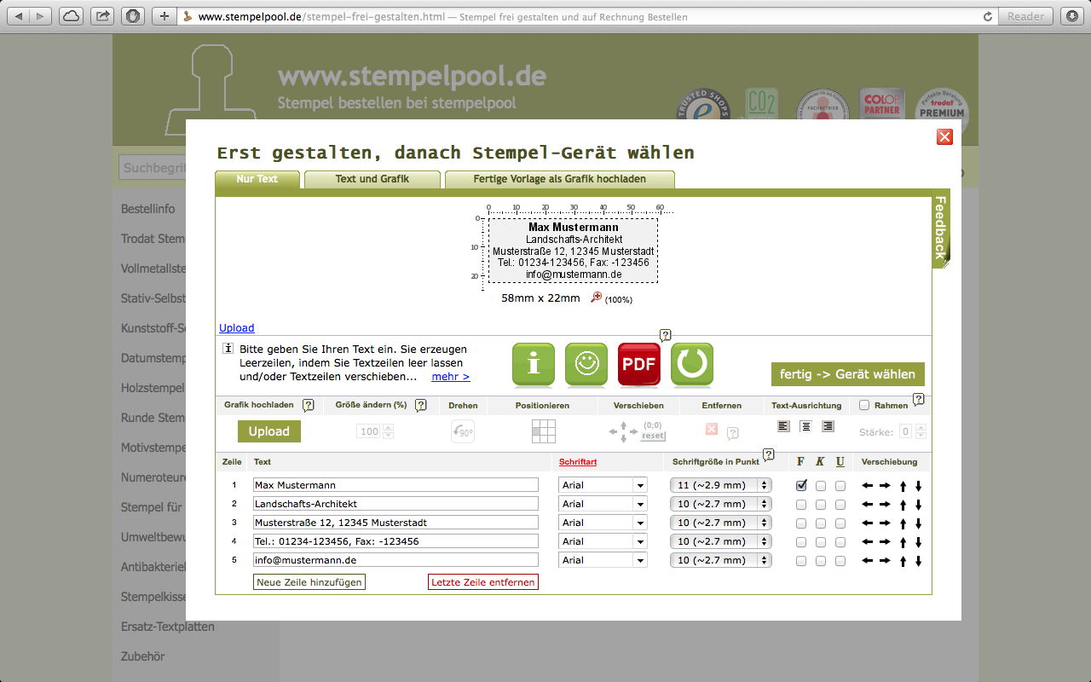Enable underline (U) checkbox for line 2
The height and width of the screenshot is (682, 1091).
[840, 505]
